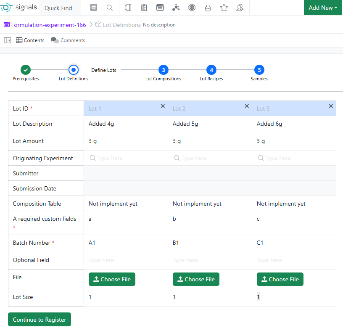
Task: Remove Lot 3 column with its X
Action: click(331, 106)
